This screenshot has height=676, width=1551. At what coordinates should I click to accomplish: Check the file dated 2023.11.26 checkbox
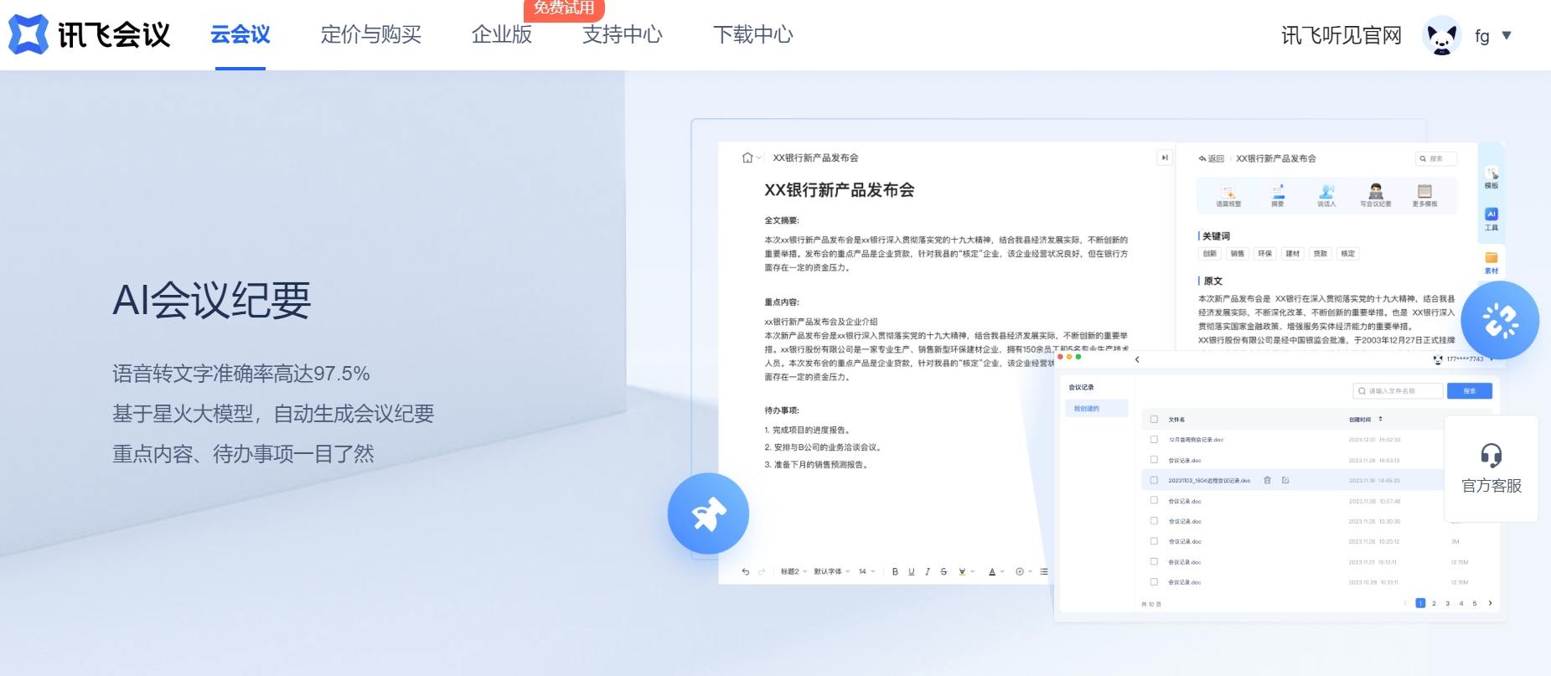coord(1154,460)
